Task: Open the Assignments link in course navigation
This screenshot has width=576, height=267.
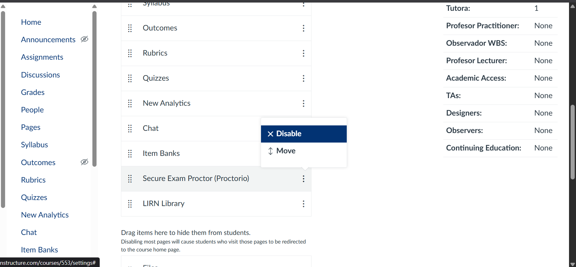Action: point(42,57)
